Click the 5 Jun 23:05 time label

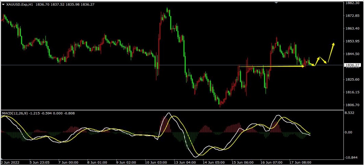point(39,162)
